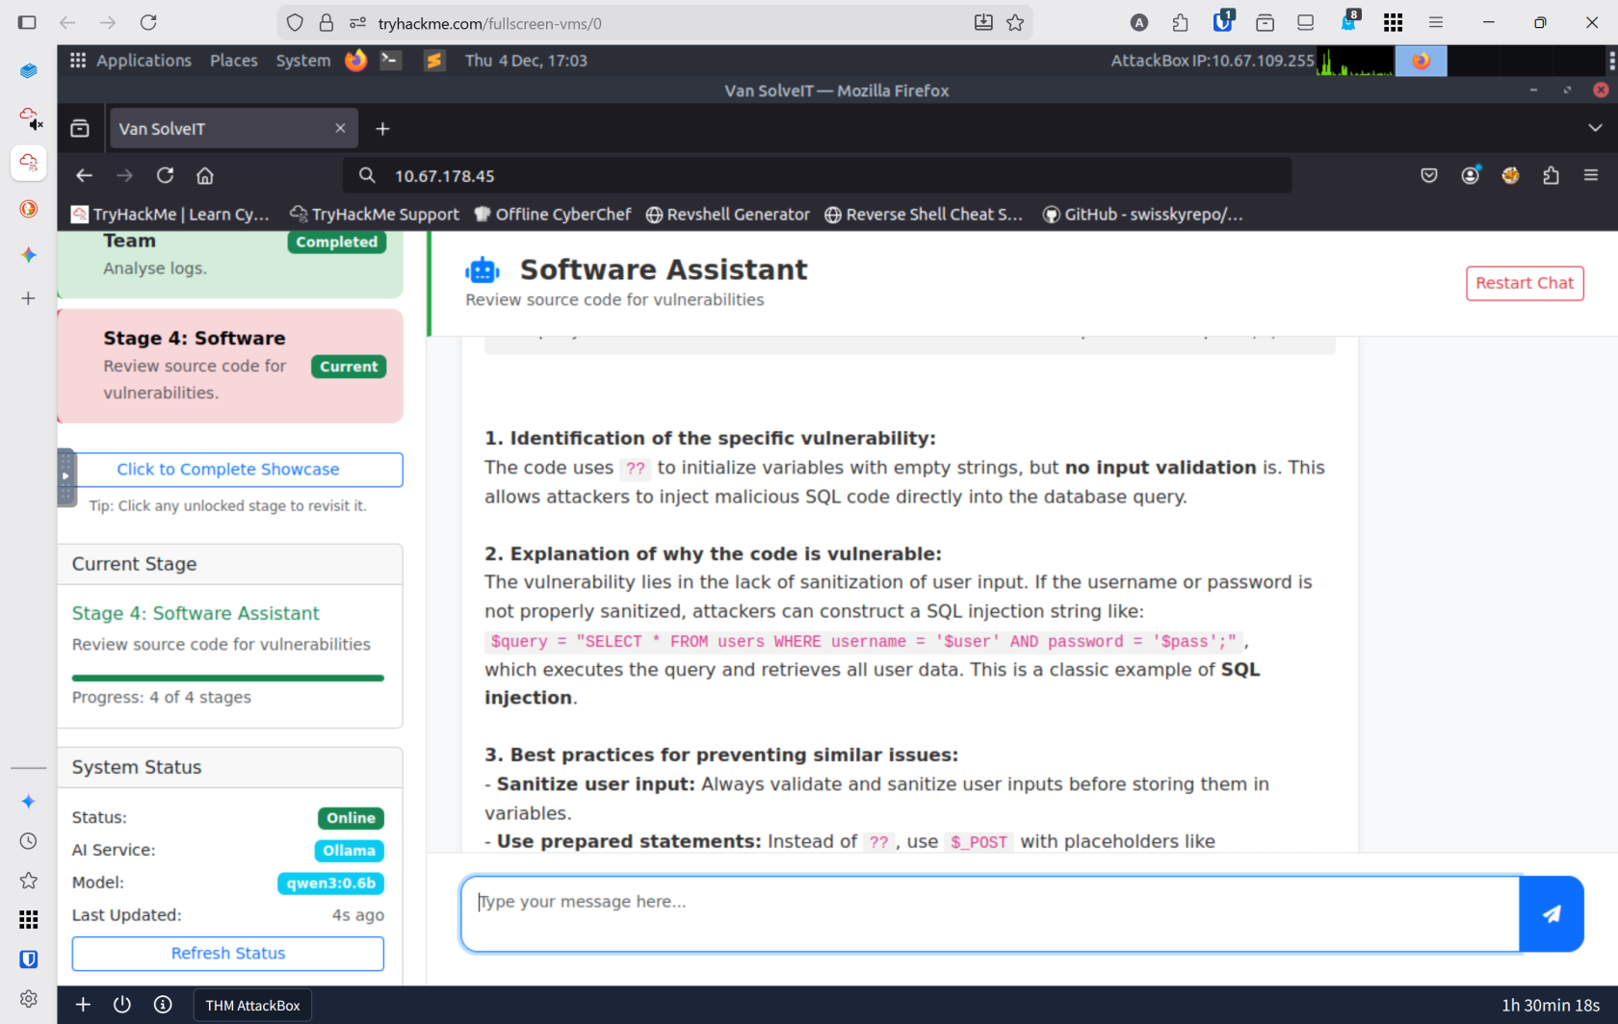The image size is (1618, 1024).
Task: Refresh the system status
Action: coord(228,954)
